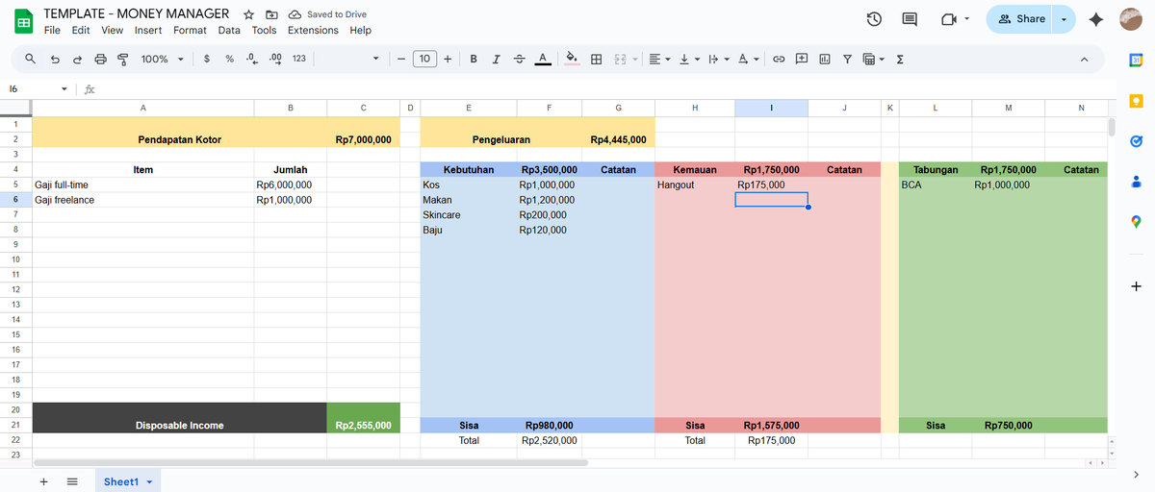Click the font size input field
Screen dimensions: 1155x492
click(x=424, y=59)
